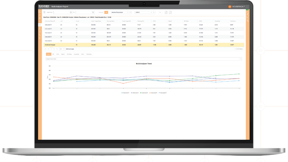Toggle Instrument 3 series in chart legend

[154, 93]
